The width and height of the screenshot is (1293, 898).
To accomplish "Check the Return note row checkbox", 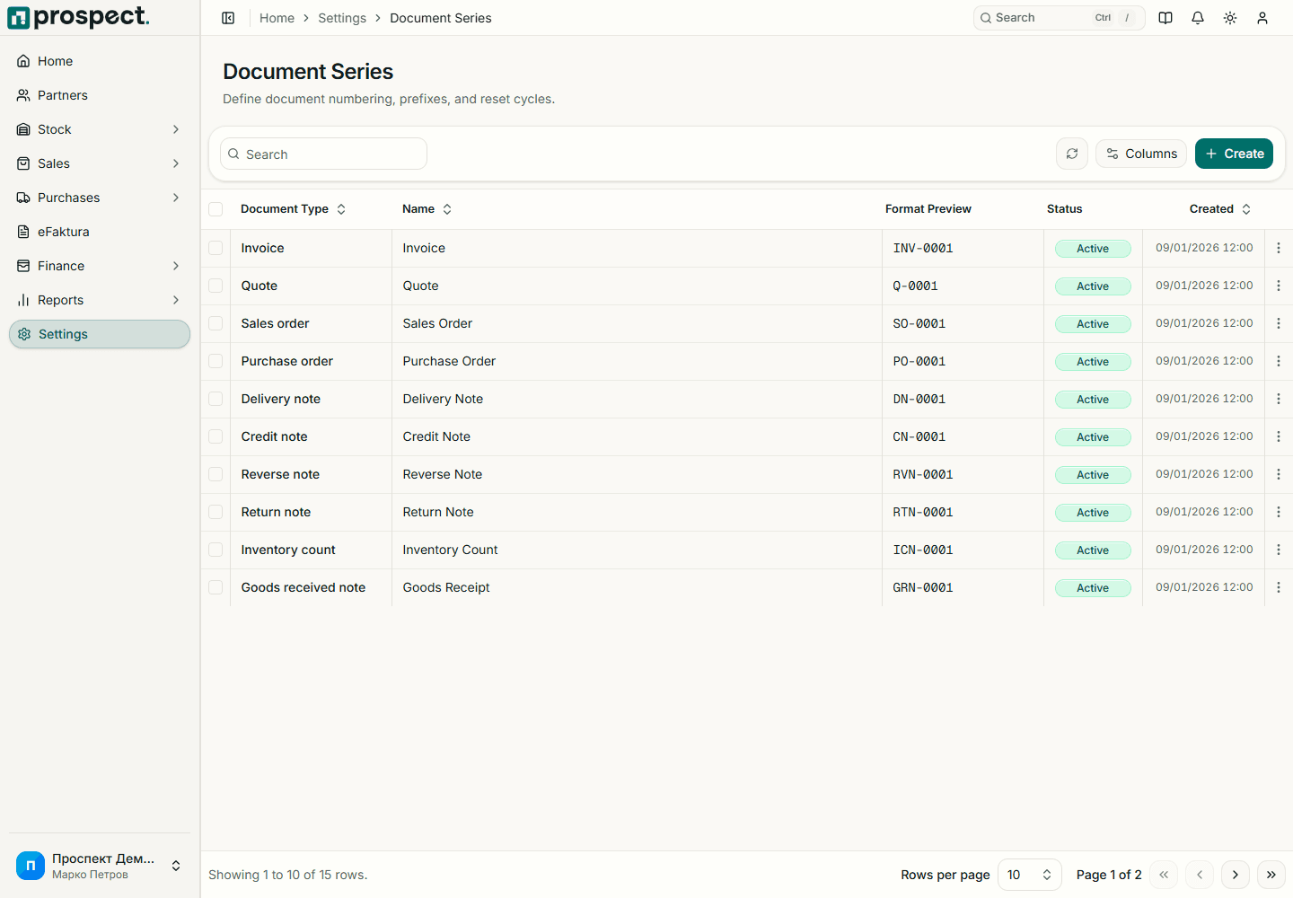I will [215, 512].
